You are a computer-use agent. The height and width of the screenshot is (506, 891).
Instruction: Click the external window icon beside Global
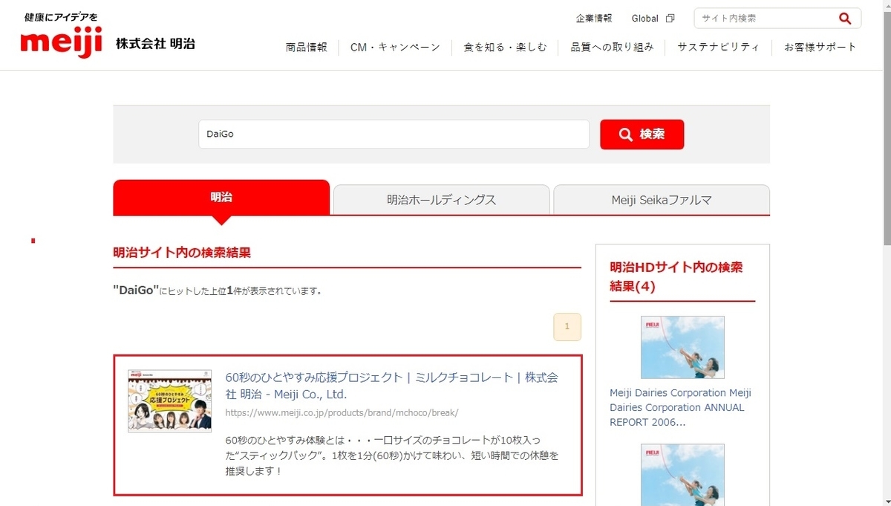670,19
